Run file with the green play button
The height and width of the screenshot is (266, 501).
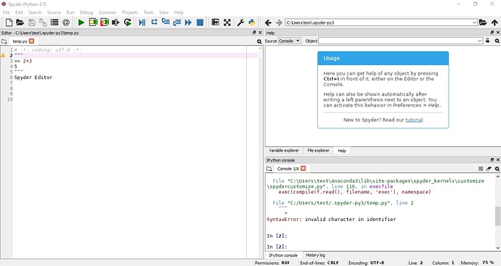point(81,22)
